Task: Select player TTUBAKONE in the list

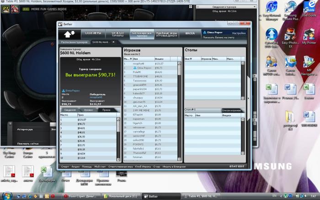Action: point(150,76)
